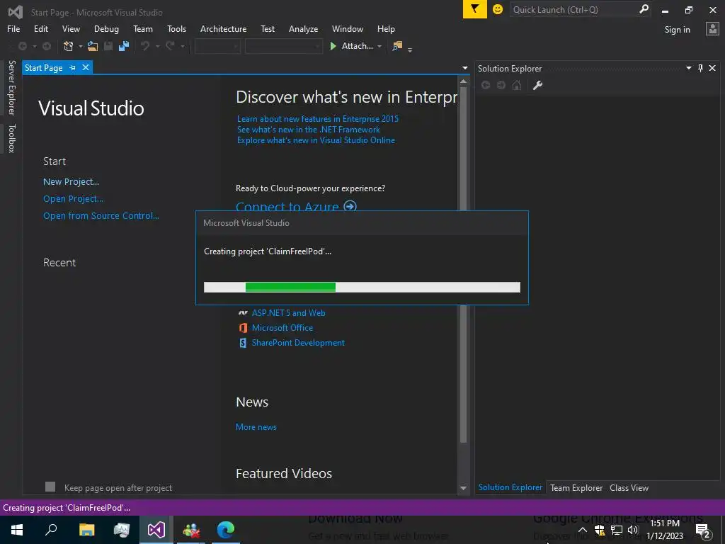This screenshot has height=544, width=725.
Task: Click the Redo toolbar icon
Action: click(170, 46)
